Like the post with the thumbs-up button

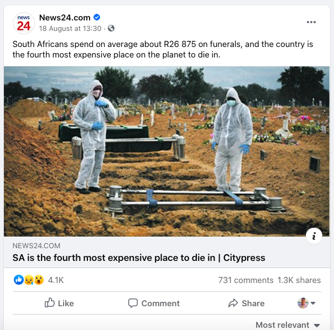[59, 303]
